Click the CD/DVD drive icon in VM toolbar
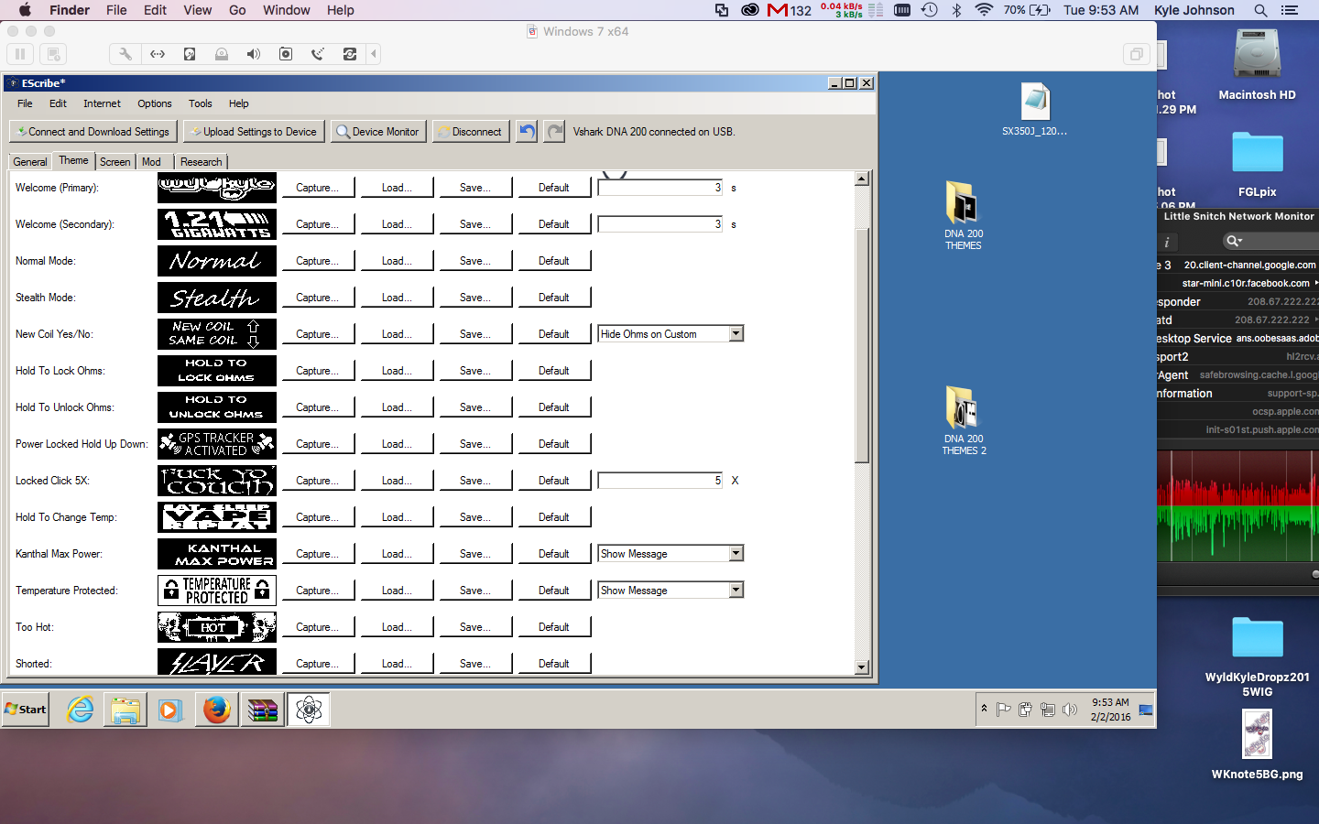 [222, 54]
